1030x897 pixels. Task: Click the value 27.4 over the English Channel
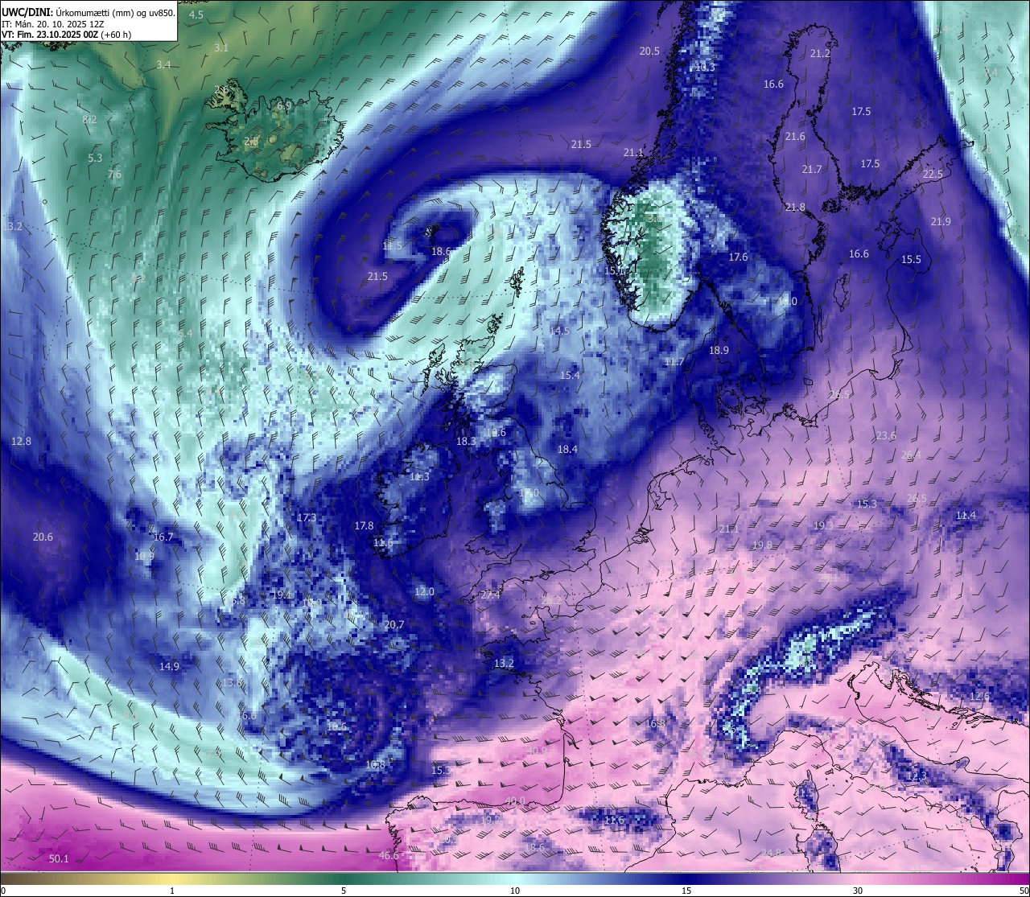[x=490, y=595]
